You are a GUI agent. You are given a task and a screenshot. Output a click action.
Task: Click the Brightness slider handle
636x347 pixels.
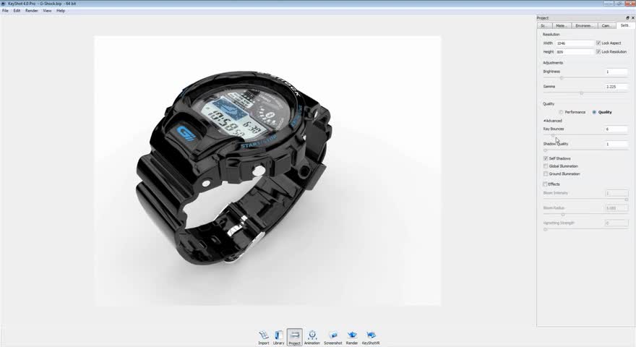(562, 78)
